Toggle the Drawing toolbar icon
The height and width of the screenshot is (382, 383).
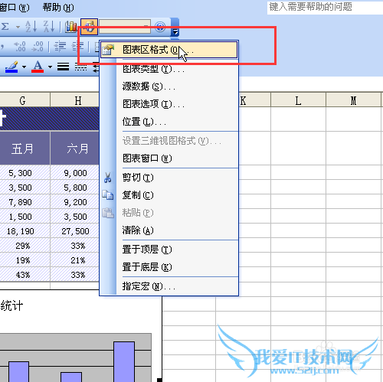pos(89,27)
